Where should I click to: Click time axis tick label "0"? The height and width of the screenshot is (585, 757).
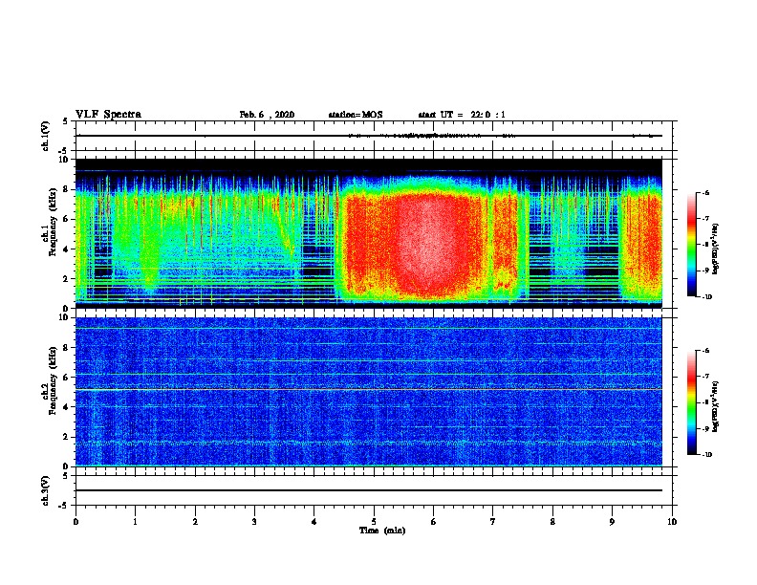pyautogui.click(x=76, y=522)
